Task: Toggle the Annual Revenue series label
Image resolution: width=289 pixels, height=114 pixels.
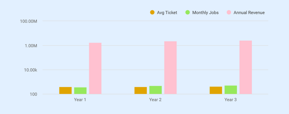Action: click(249, 12)
